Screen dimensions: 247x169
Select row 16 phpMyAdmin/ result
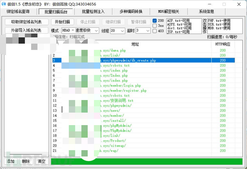click(x=144, y=126)
